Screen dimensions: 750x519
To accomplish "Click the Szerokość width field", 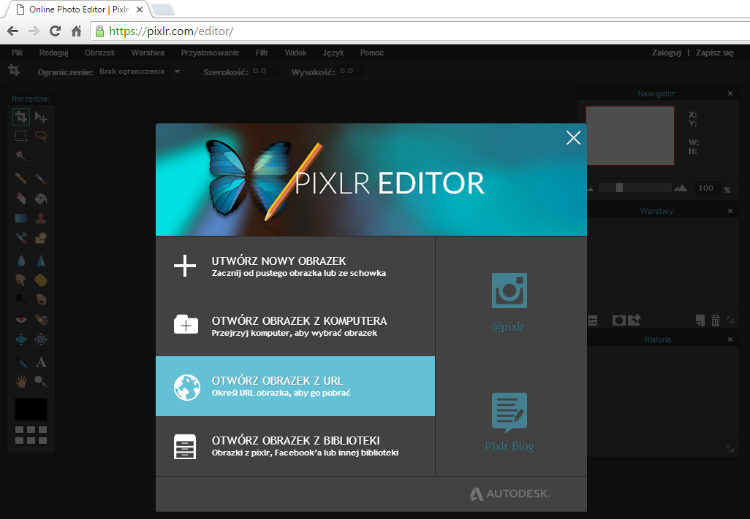I will [264, 71].
